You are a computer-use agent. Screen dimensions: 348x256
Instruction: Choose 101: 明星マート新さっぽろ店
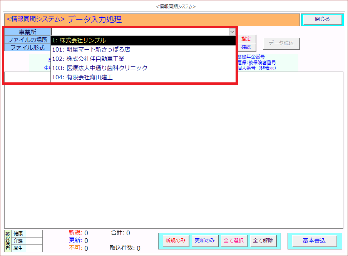click(142, 50)
